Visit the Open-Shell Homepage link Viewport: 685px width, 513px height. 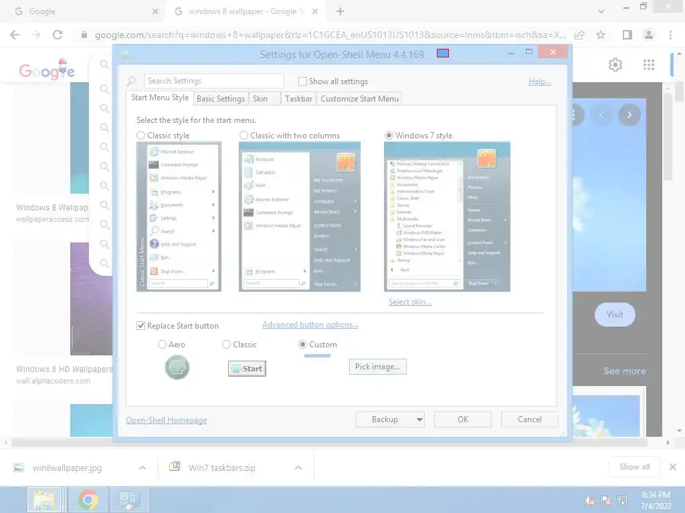(x=167, y=420)
